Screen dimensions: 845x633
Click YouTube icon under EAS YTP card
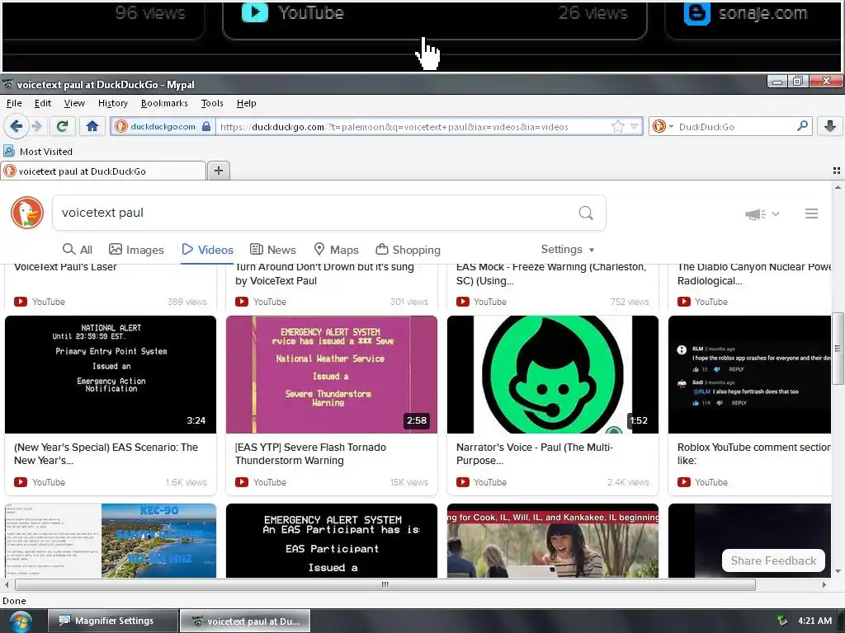[242, 481]
